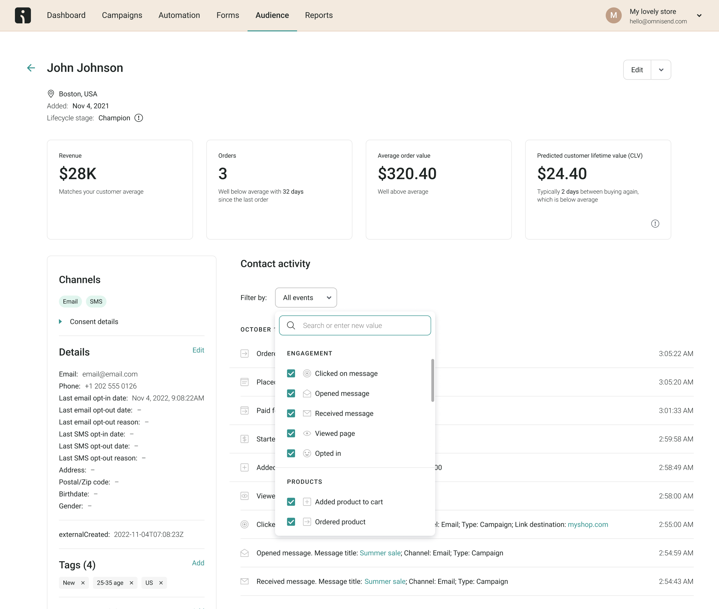Viewport: 719px width, 609px height.
Task: Expand the My lovely store account menu
Action: click(x=699, y=16)
